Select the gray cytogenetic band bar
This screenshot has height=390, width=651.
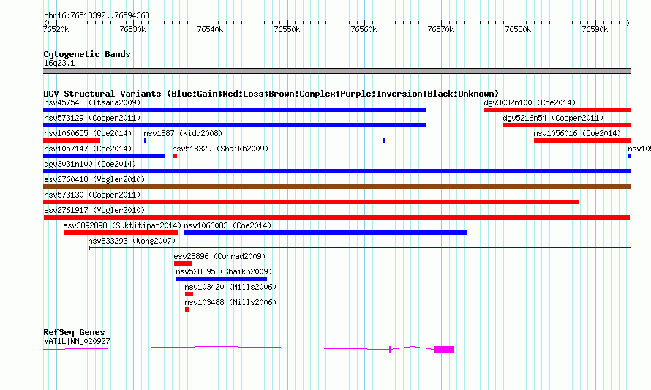coord(336,71)
